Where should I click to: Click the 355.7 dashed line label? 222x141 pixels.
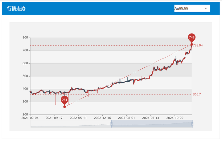197,95
